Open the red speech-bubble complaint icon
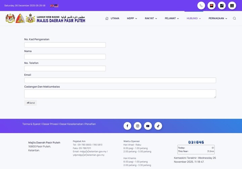This screenshot has width=242, height=169. coord(211,6)
